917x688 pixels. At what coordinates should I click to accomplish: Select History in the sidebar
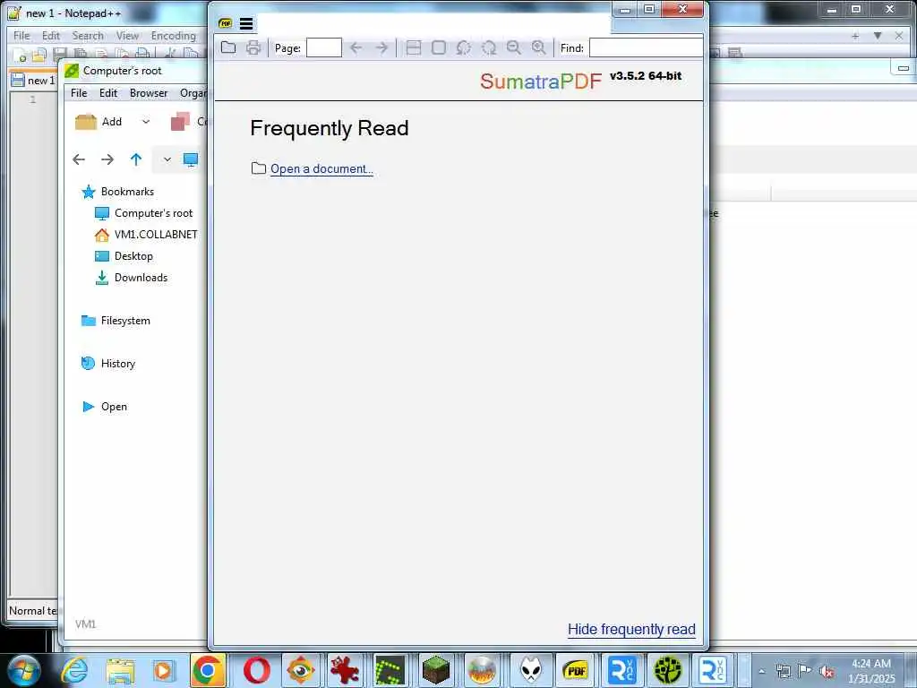(x=107, y=364)
